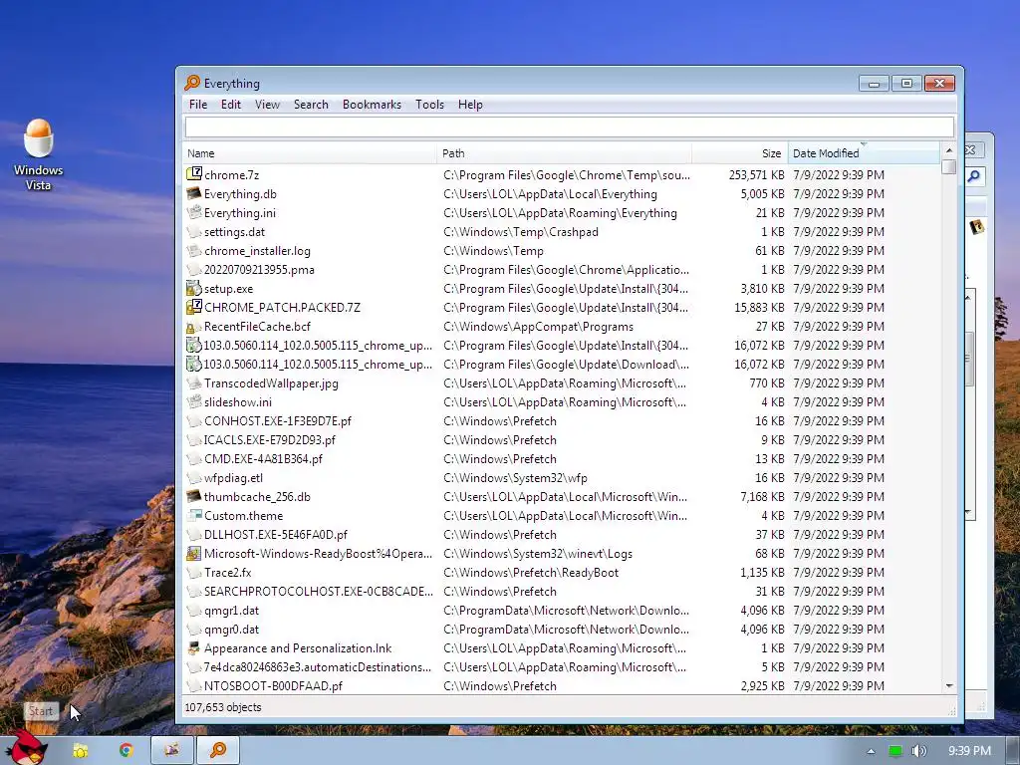Click the Everything.db file icon
This screenshot has width=1020, height=765.
tap(194, 193)
